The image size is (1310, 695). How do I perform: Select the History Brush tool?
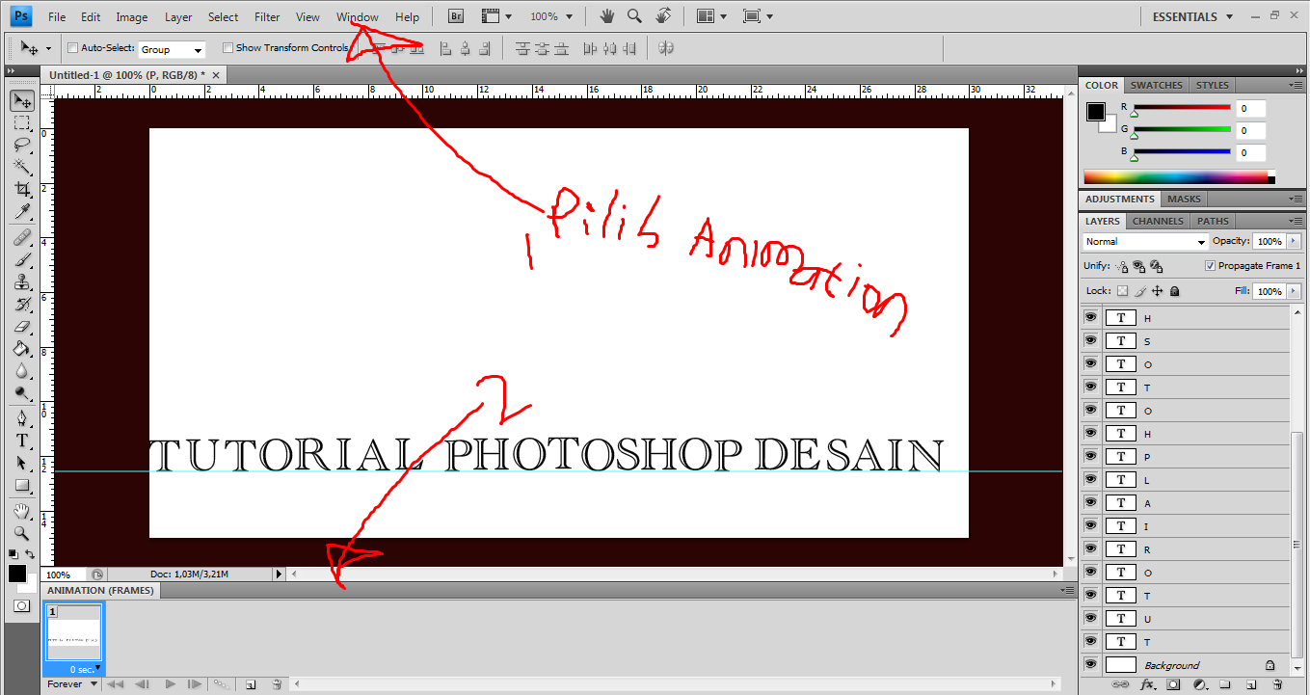22,304
